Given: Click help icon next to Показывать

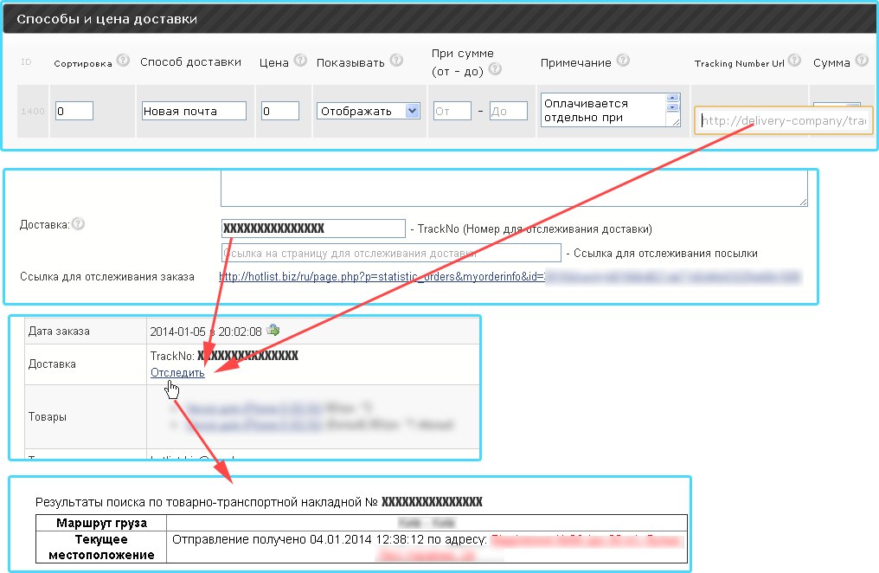Looking at the screenshot, I should 396,61.
